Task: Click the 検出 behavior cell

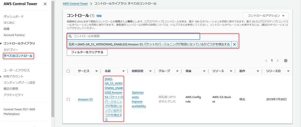Action: 242,99
